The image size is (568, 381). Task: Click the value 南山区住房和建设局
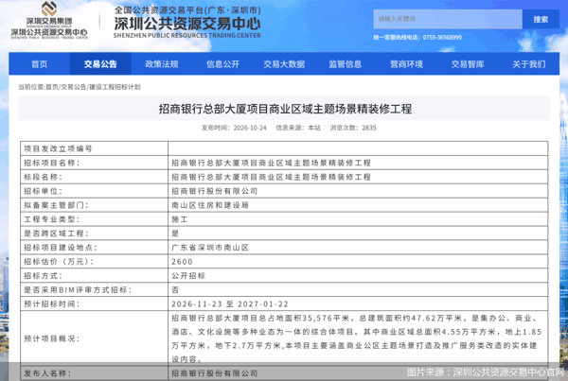pos(210,205)
